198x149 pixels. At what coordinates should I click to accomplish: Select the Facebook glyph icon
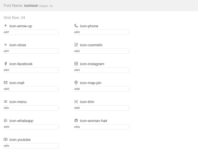click(5, 64)
